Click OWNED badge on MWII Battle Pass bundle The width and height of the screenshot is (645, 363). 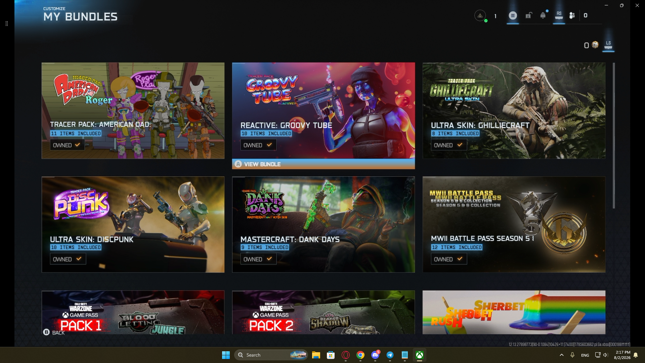pos(448,259)
